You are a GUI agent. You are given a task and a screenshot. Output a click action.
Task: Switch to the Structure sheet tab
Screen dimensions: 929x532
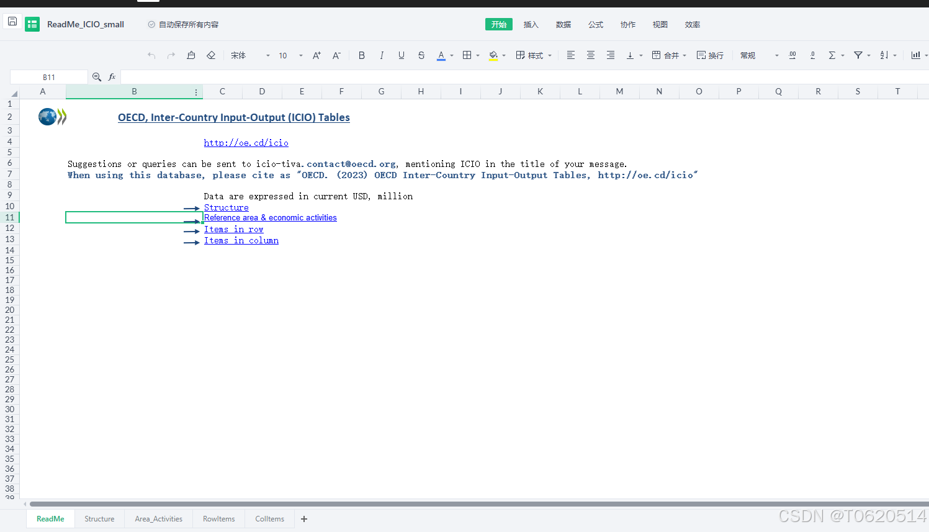point(99,519)
